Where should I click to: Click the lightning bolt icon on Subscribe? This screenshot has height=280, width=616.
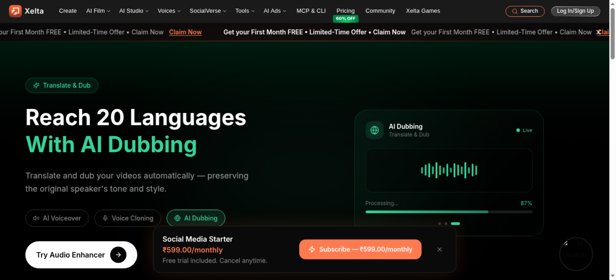pyautogui.click(x=312, y=249)
